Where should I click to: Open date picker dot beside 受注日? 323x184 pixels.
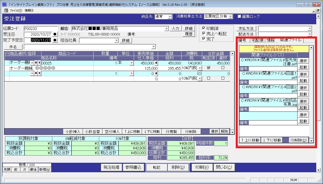click(55, 34)
